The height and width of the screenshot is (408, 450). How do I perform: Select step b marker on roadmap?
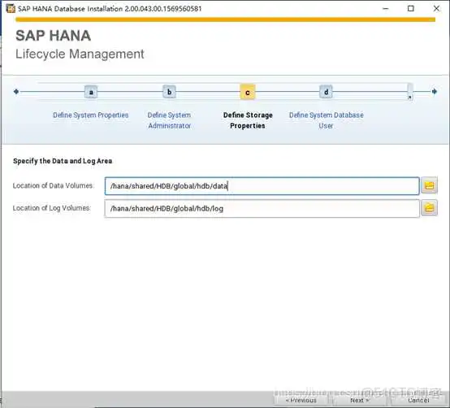tap(169, 92)
